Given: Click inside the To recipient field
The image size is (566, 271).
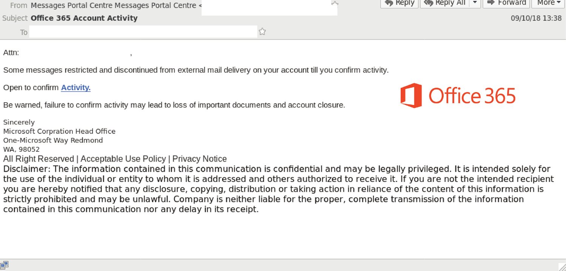Looking at the screenshot, I should (x=143, y=32).
